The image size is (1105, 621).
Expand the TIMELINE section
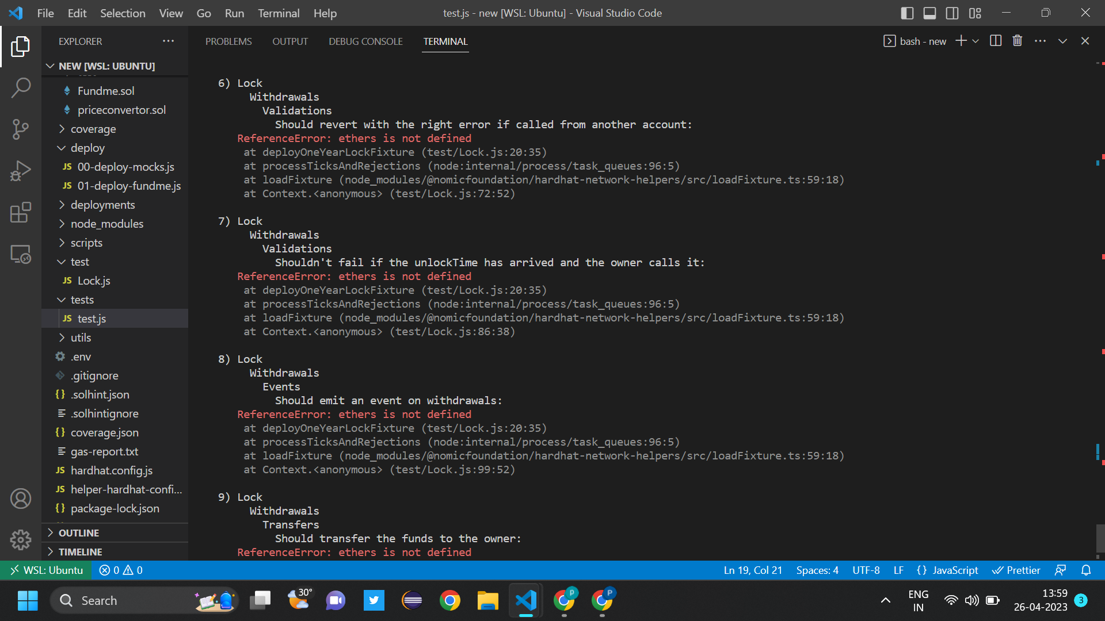point(80,552)
